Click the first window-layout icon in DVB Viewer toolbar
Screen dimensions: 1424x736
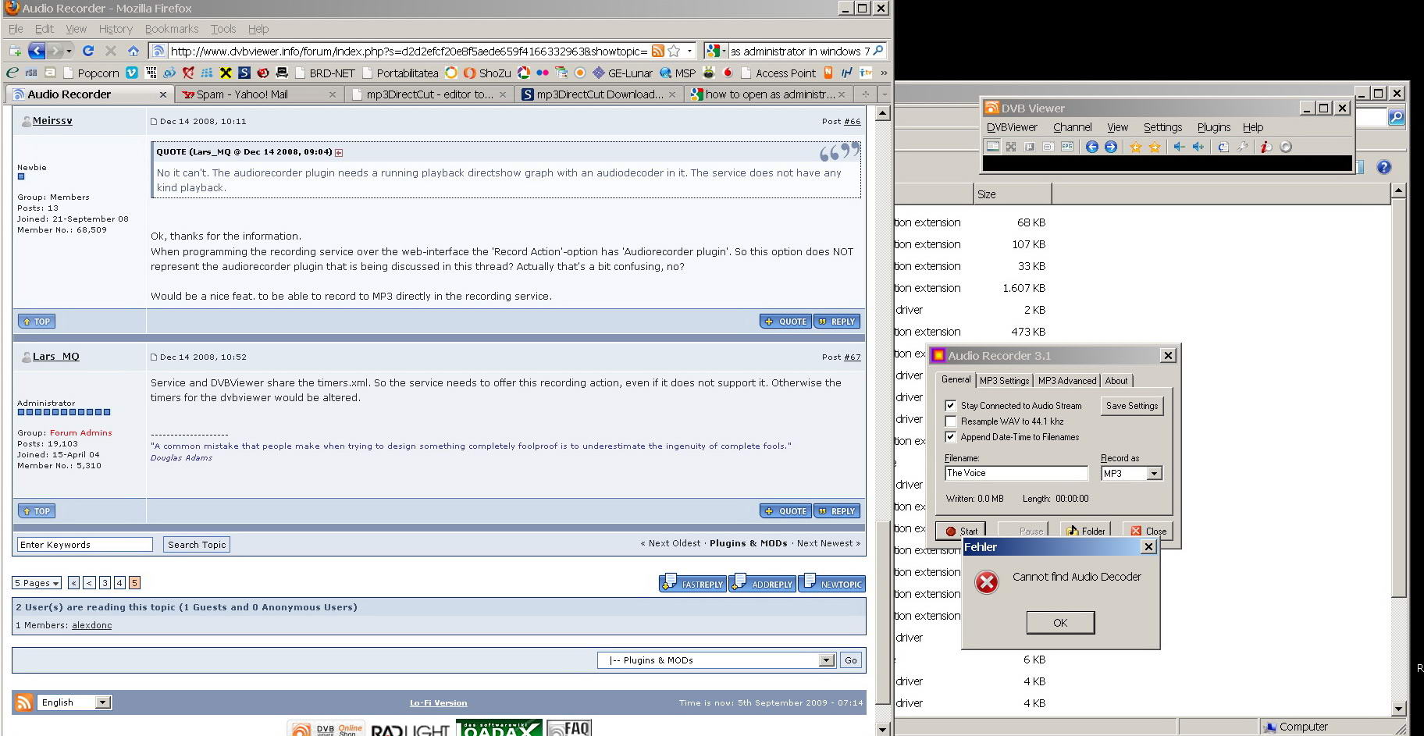[x=992, y=147]
